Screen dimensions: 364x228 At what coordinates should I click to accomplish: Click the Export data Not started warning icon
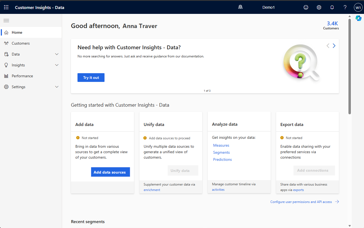[282, 138]
